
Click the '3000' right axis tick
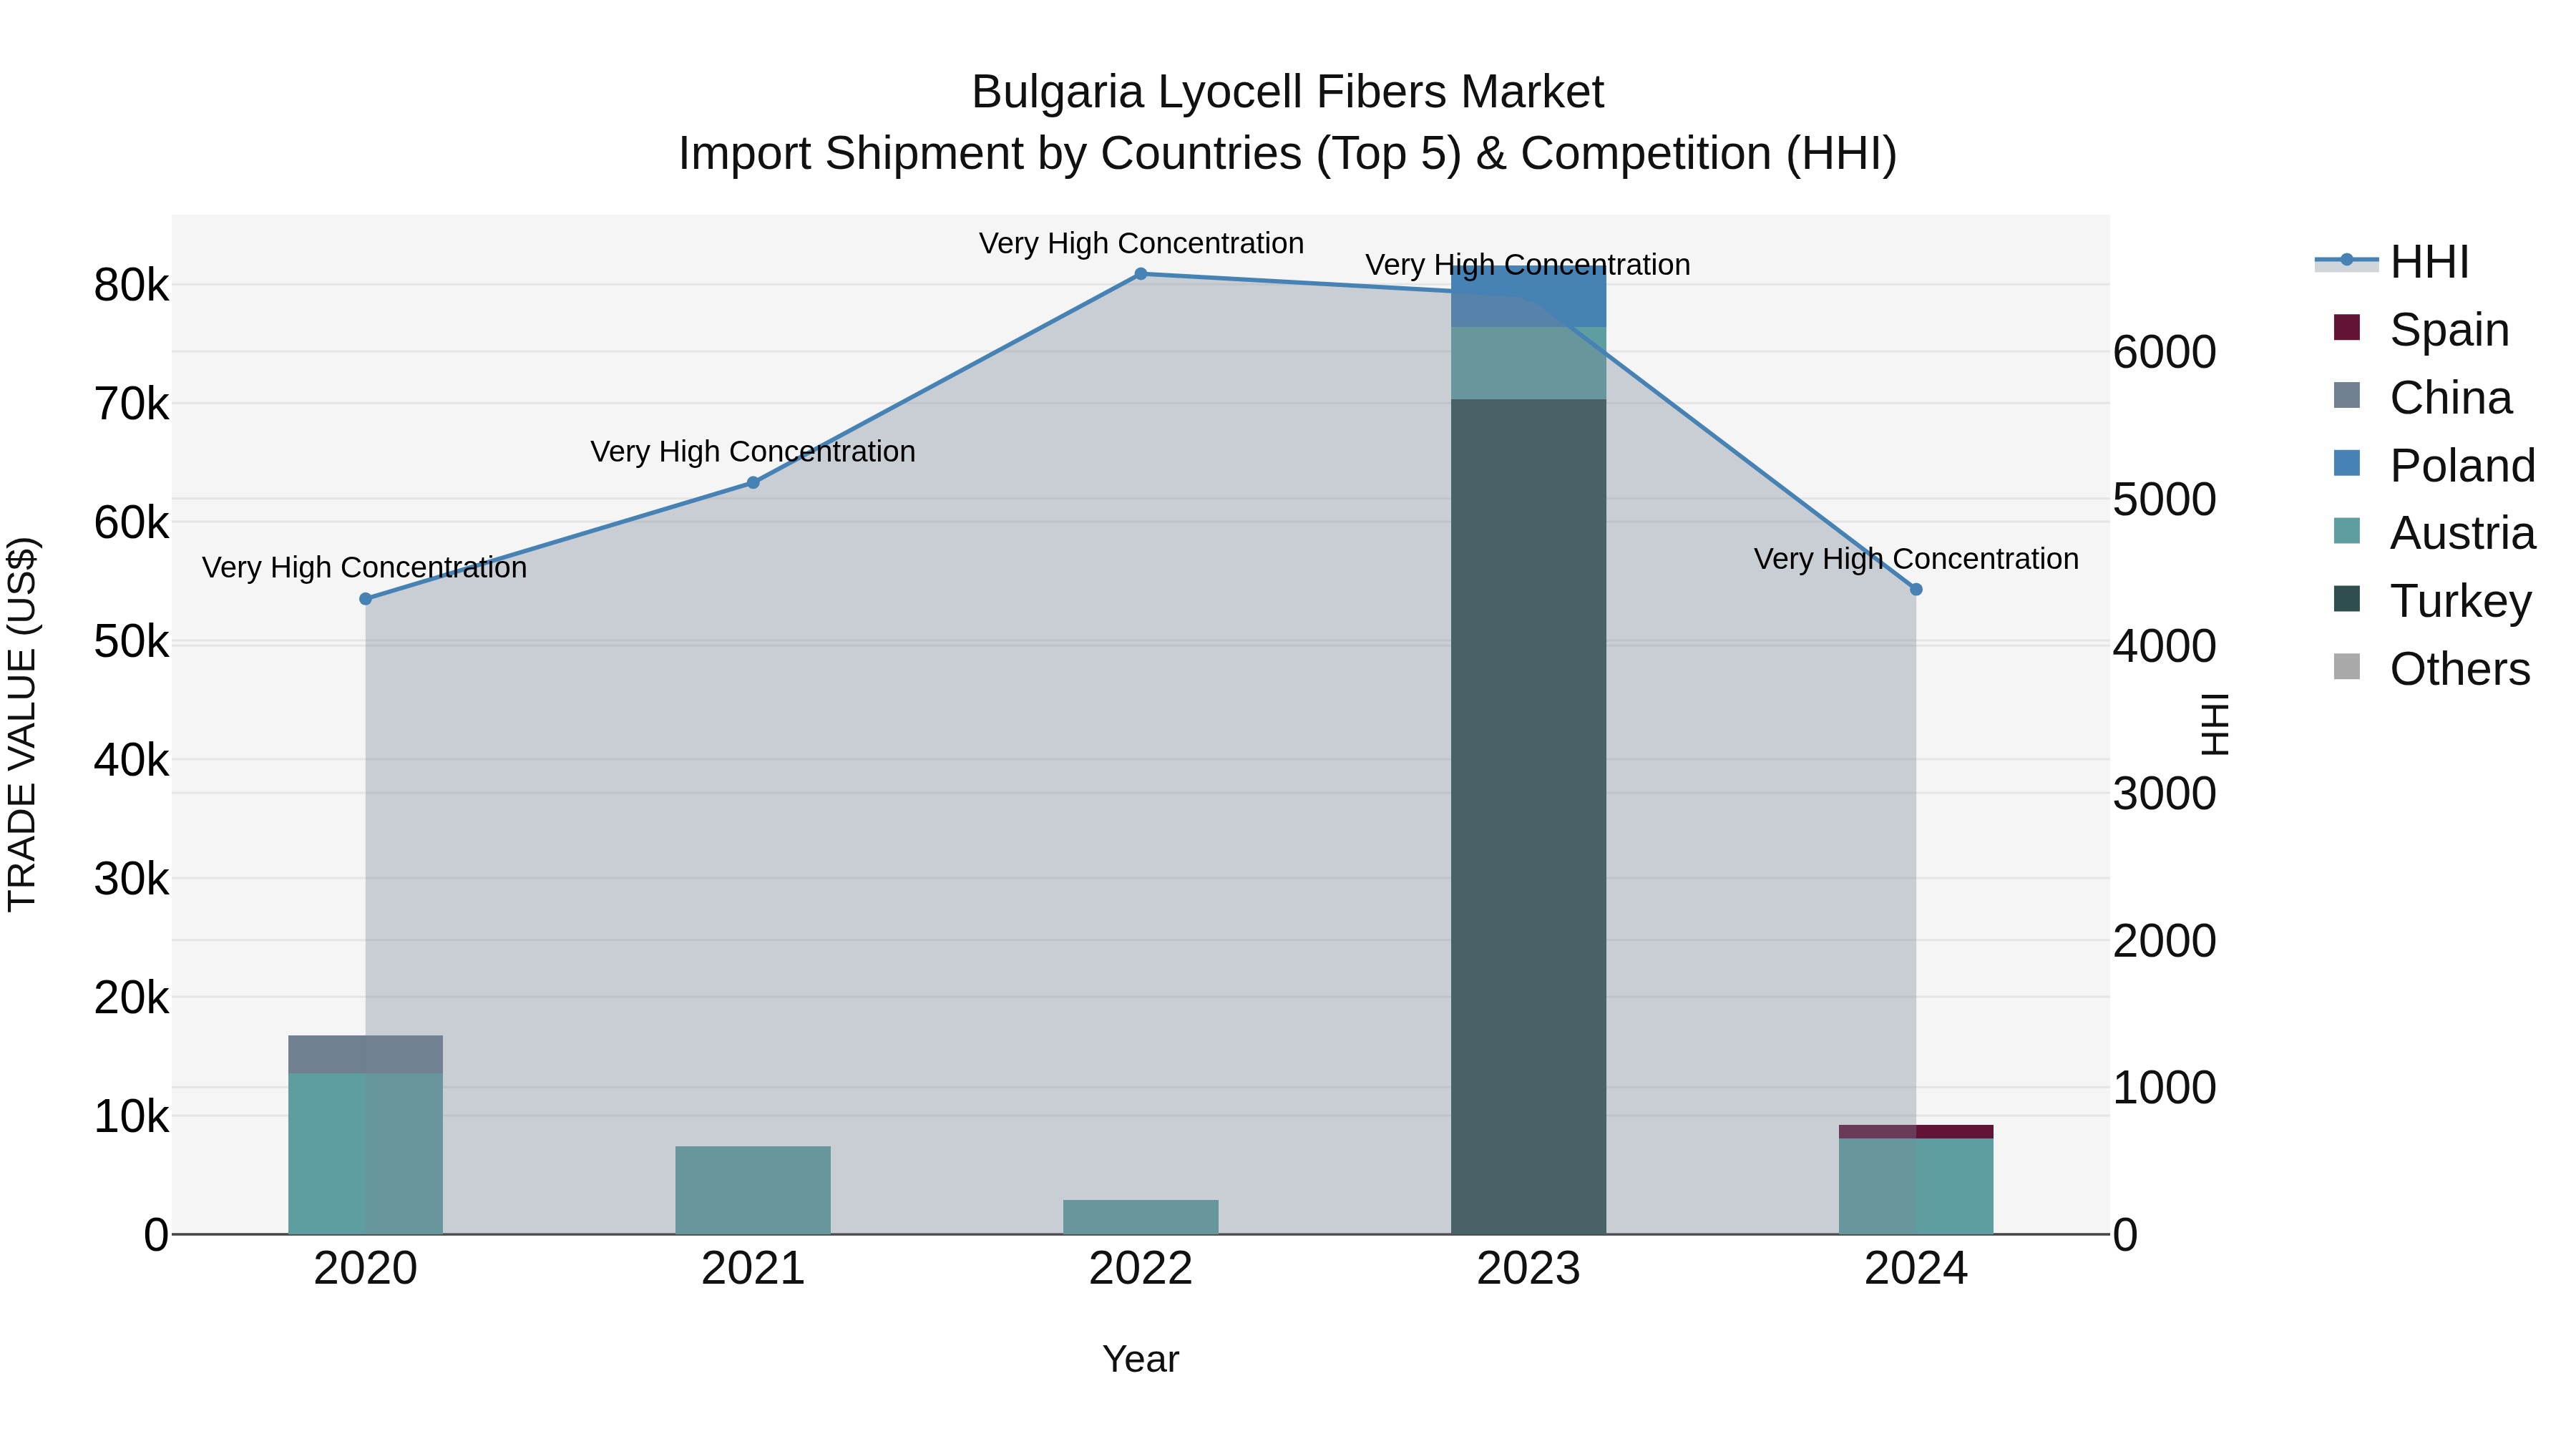click(2165, 794)
